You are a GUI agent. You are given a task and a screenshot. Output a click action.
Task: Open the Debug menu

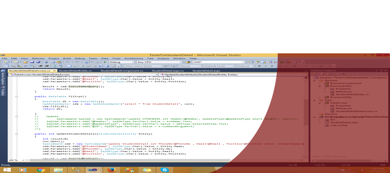(x=80, y=59)
